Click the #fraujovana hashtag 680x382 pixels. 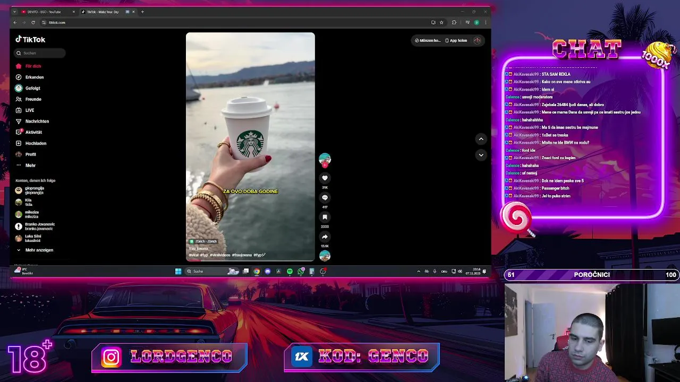click(242, 255)
